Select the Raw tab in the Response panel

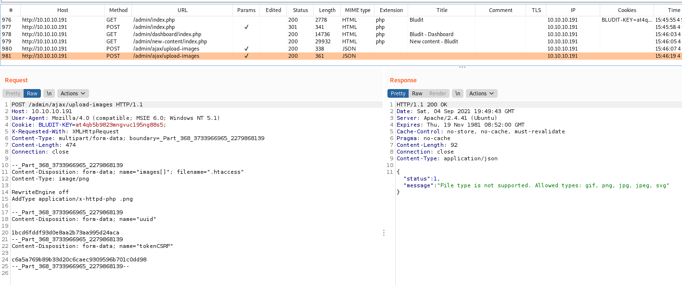pyautogui.click(x=417, y=93)
